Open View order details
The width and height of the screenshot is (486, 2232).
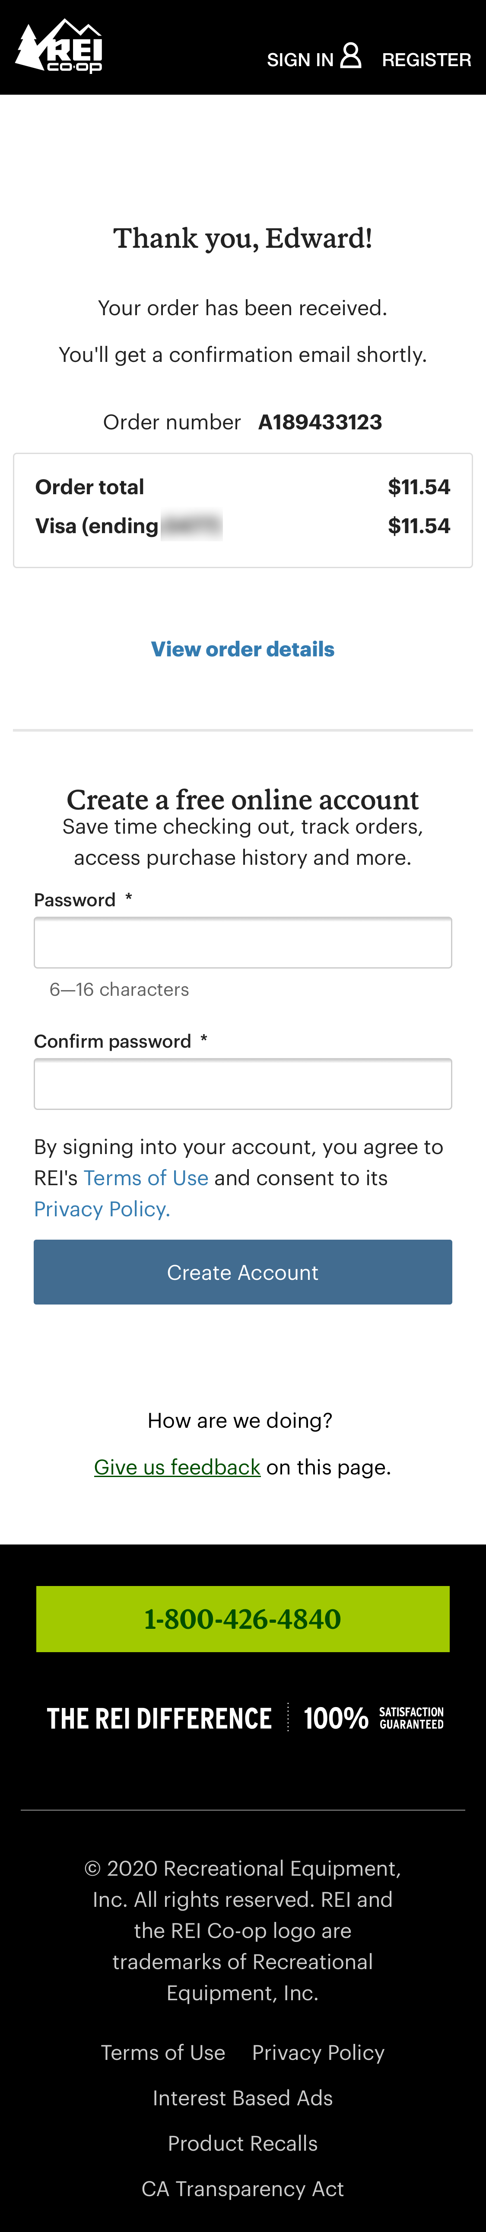(242, 648)
